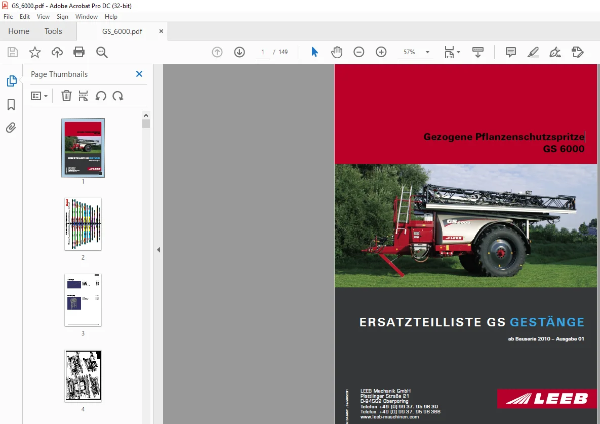Activate the Selection arrow tool
This screenshot has height=424, width=600.
pyautogui.click(x=314, y=52)
